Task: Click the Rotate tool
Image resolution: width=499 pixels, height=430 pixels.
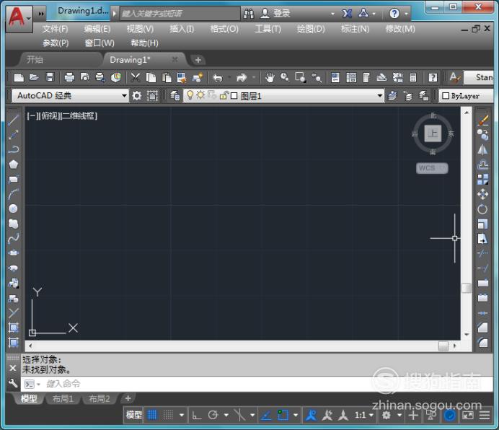Action: (482, 209)
